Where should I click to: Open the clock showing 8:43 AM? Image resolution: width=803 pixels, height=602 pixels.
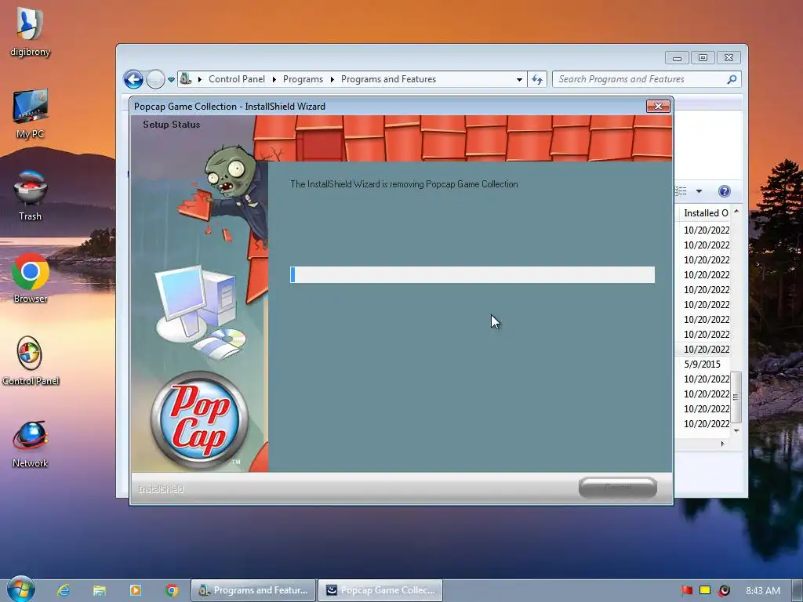763,590
